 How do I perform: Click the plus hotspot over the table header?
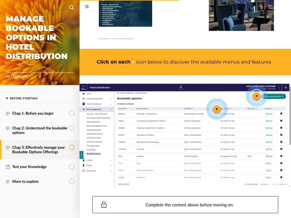217,109
